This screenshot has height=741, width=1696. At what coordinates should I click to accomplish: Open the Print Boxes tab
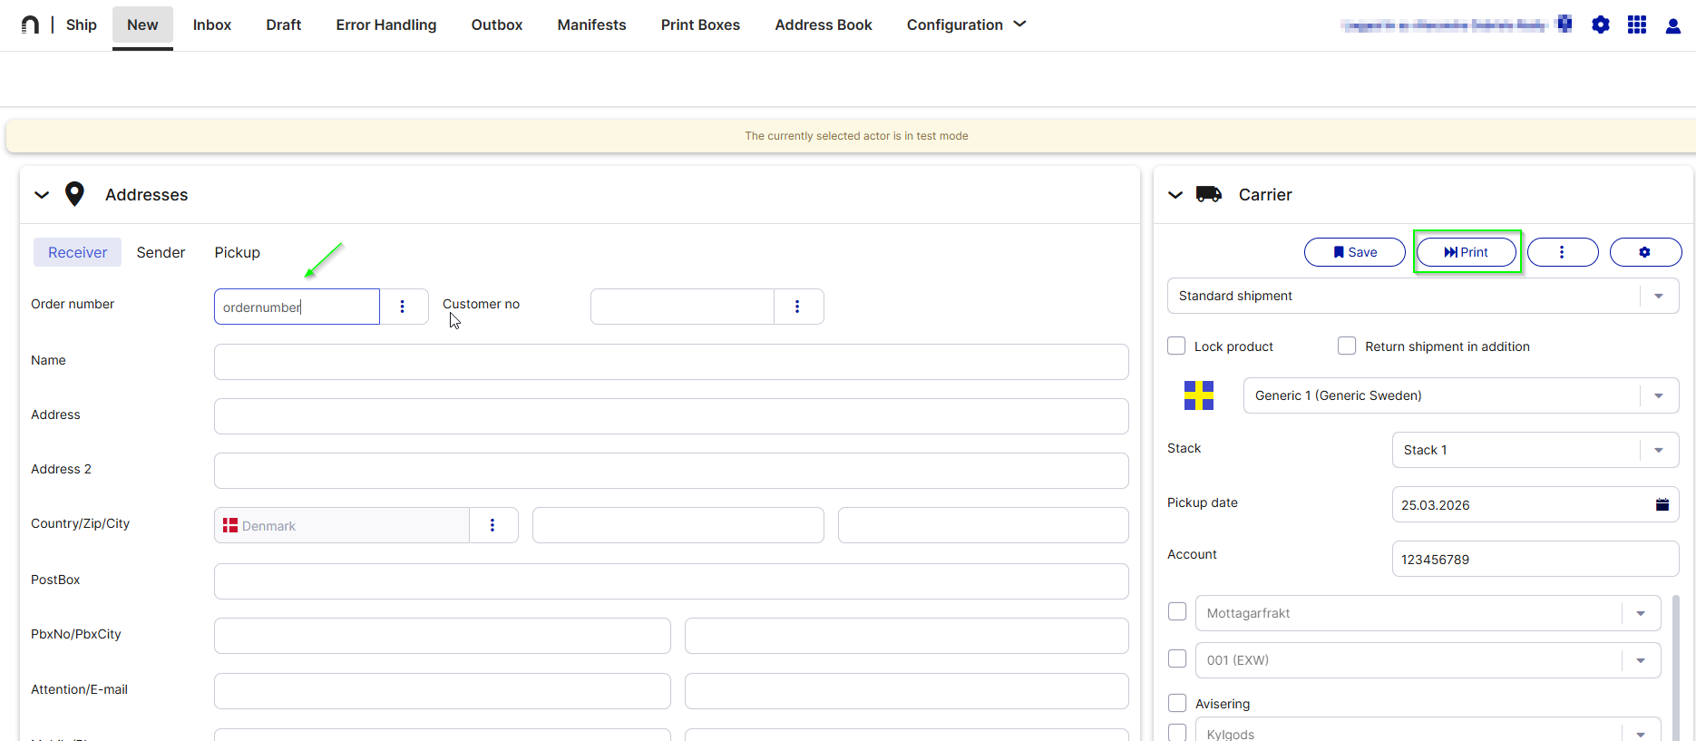[700, 24]
